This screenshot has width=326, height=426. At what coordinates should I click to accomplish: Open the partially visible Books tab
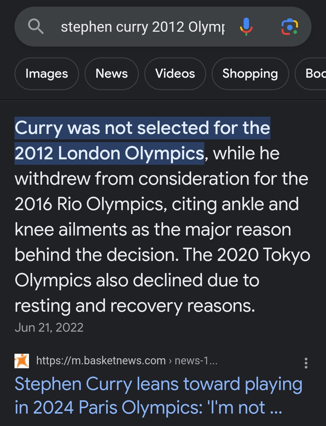[314, 74]
